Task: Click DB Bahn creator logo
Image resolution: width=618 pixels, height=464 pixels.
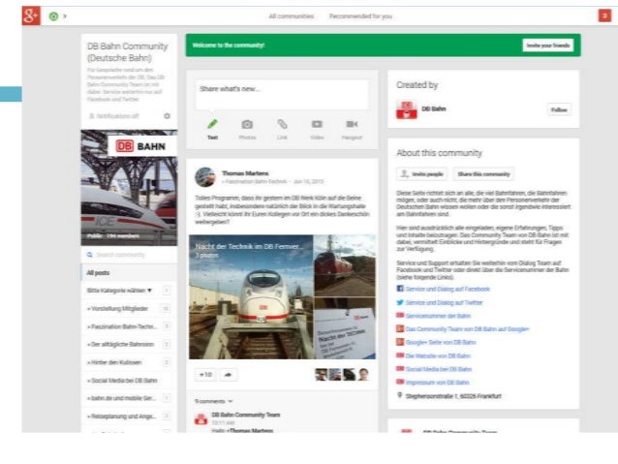Action: (407, 109)
